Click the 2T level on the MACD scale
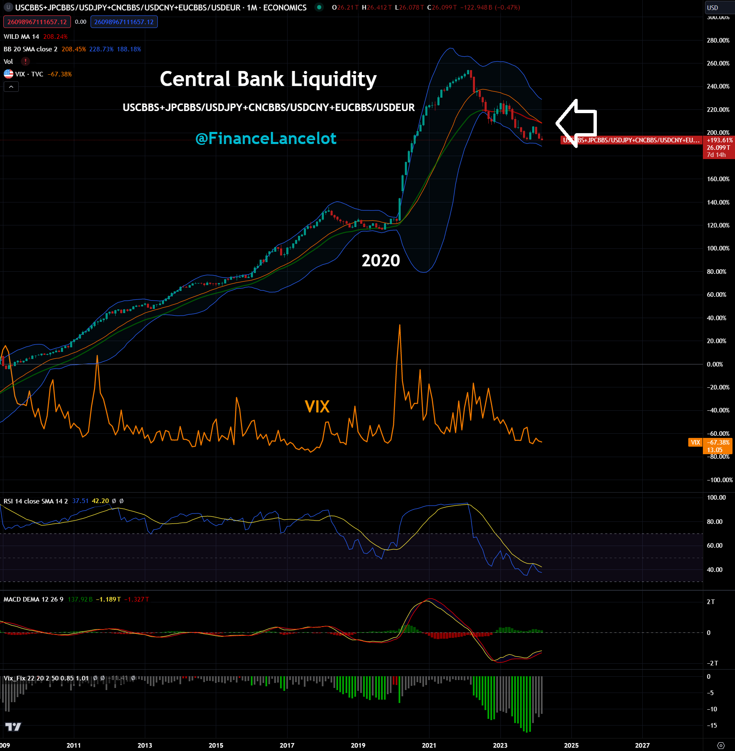 click(x=711, y=602)
